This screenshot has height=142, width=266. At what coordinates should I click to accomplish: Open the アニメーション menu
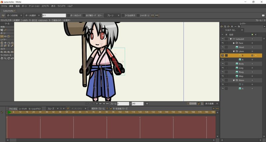pos(34,6)
